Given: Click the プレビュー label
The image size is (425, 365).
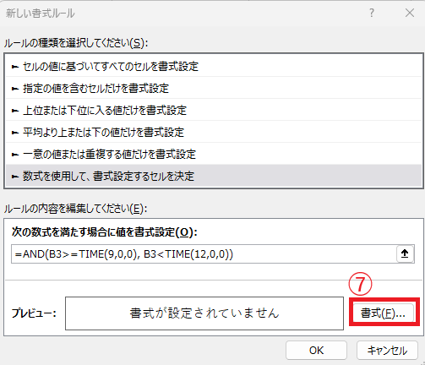Looking at the screenshot, I should (x=34, y=313).
